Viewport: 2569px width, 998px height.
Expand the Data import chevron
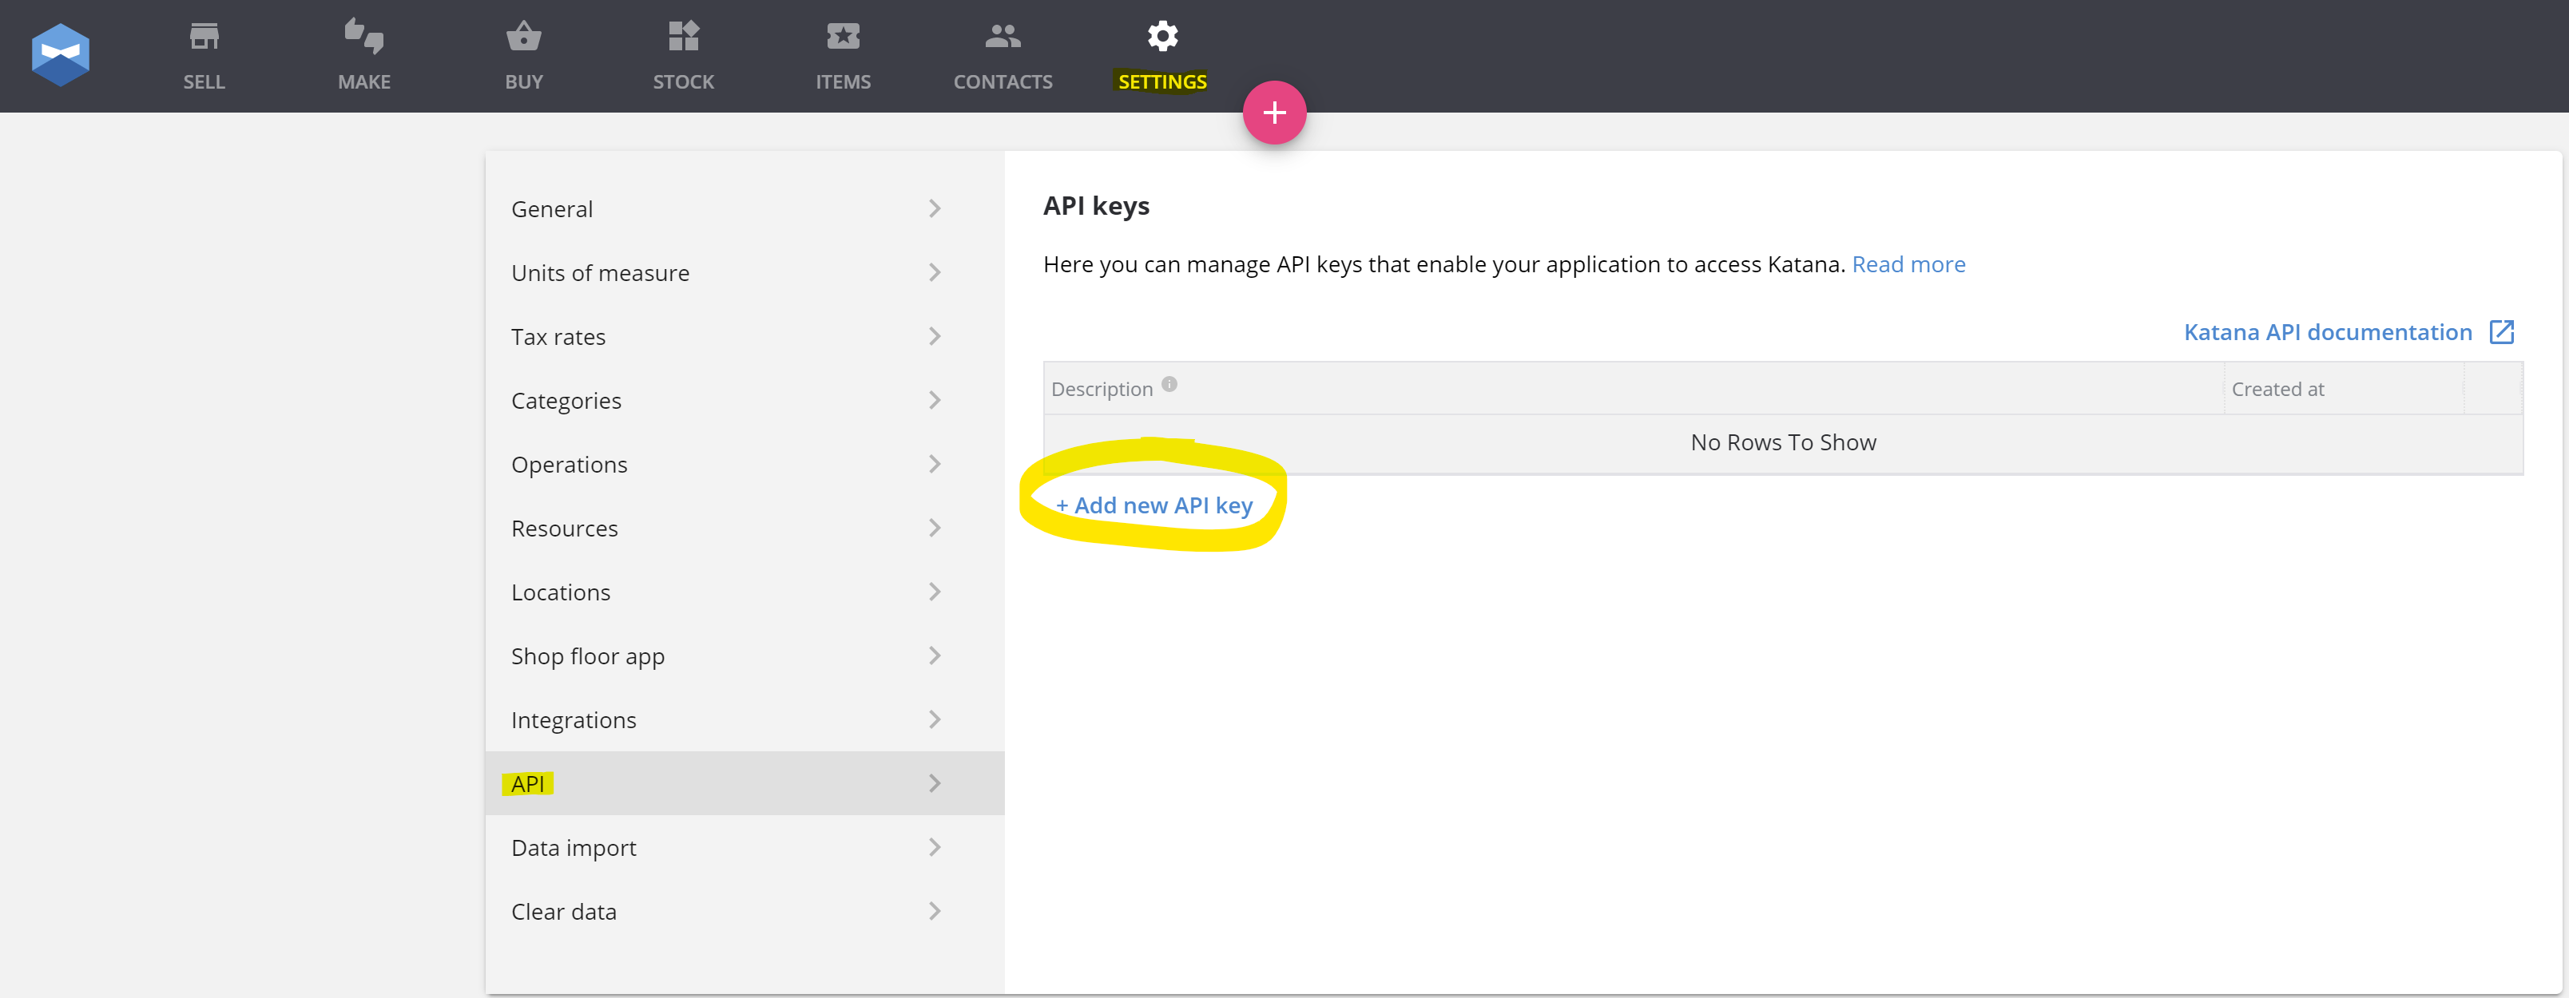(x=935, y=846)
